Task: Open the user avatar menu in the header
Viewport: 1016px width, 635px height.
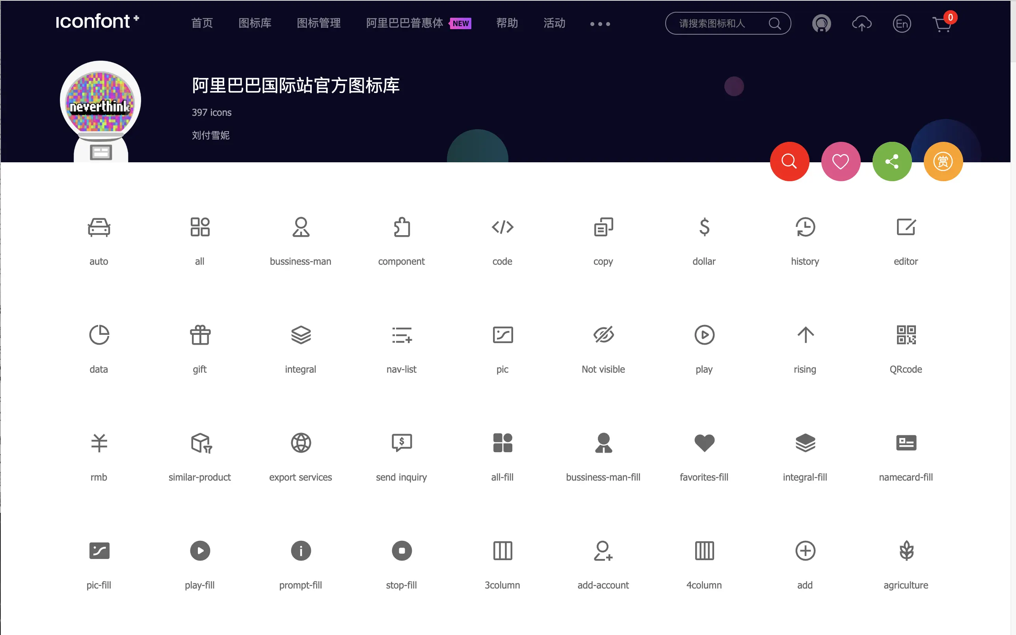Action: coord(821,24)
